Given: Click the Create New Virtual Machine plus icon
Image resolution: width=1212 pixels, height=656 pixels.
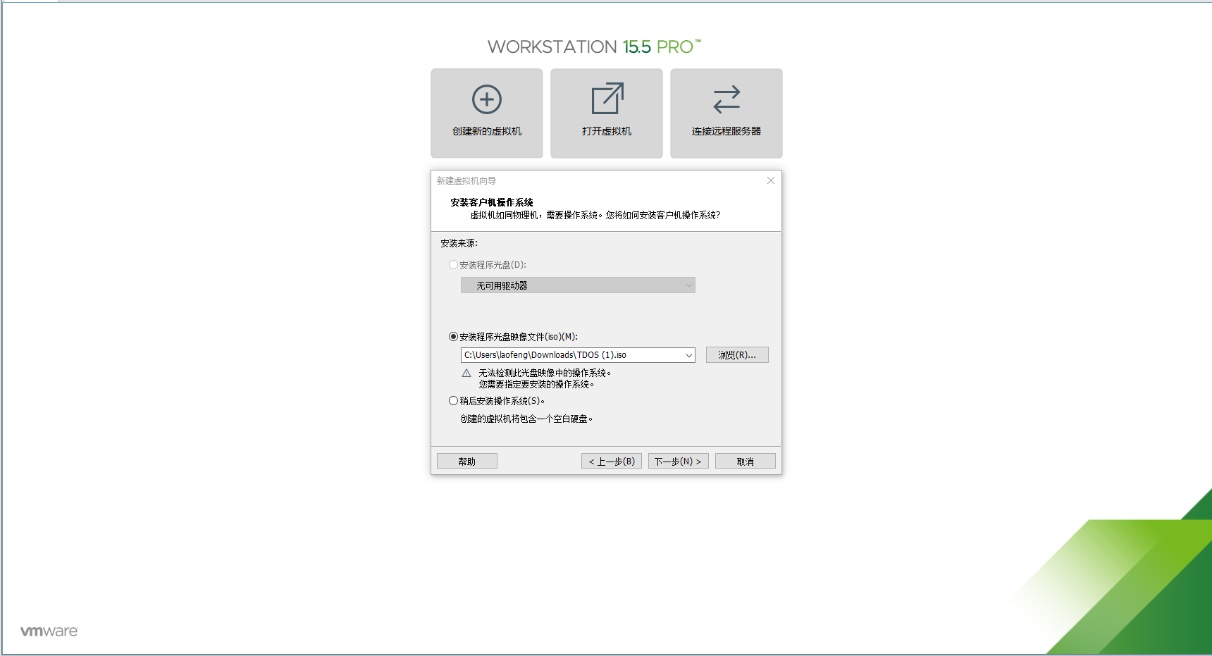Looking at the screenshot, I should click(x=487, y=99).
